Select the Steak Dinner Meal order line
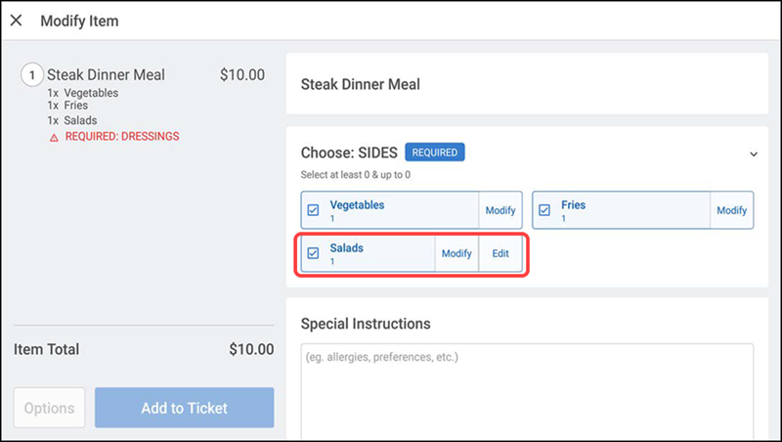 [143, 75]
